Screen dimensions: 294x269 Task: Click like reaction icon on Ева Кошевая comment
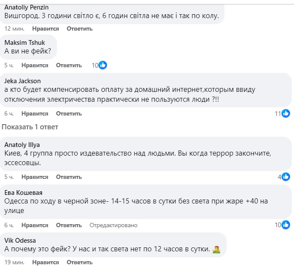(286, 225)
